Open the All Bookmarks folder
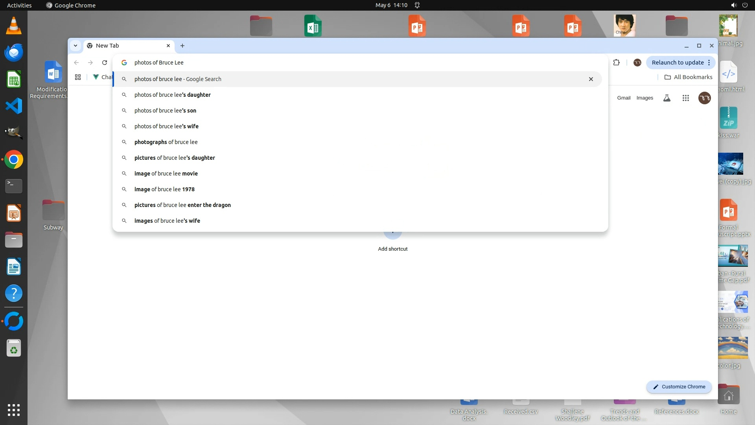The image size is (755, 425). pos(688,77)
